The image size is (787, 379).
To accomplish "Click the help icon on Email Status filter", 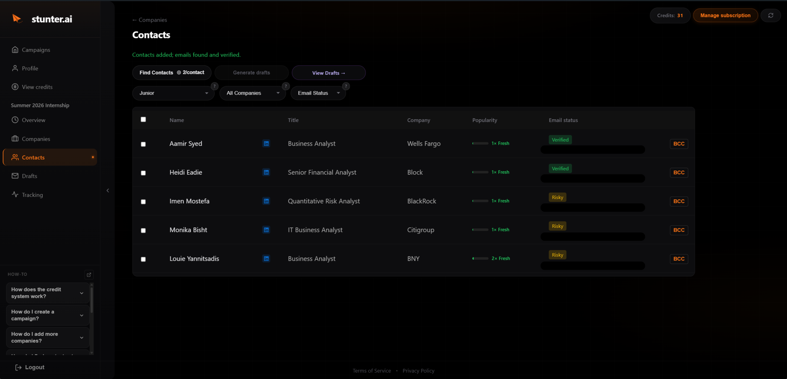I will pyautogui.click(x=346, y=86).
